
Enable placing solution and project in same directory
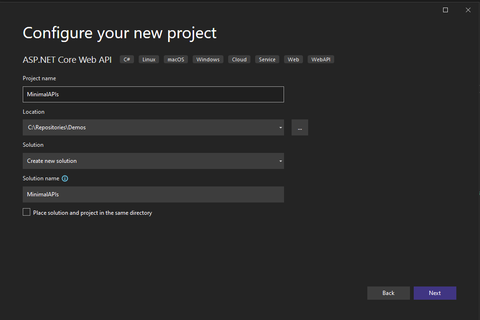coord(27,212)
